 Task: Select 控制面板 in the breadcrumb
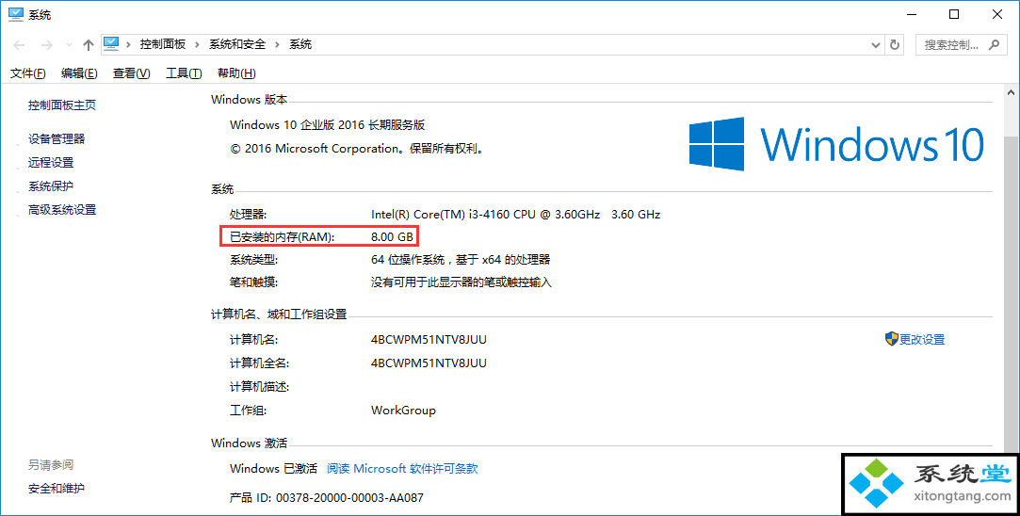163,44
